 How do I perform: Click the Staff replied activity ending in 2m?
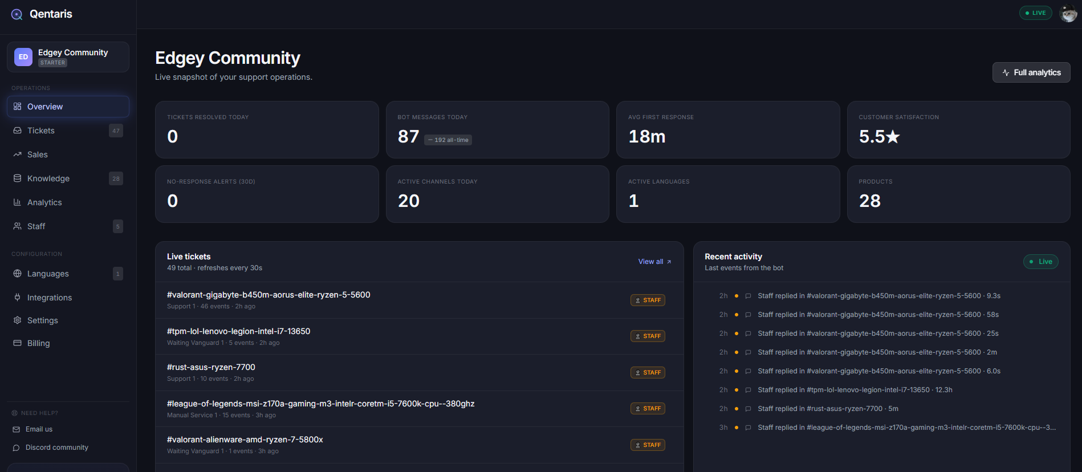(877, 352)
